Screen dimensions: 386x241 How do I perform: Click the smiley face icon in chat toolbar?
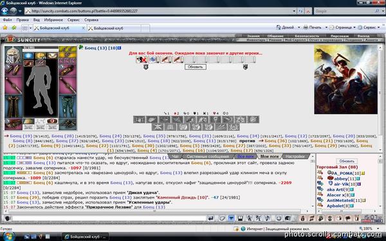pos(279,219)
